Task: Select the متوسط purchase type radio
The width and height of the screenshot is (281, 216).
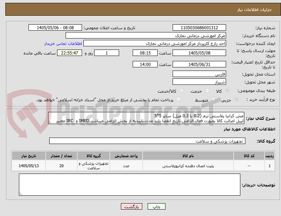Action: 213,99
